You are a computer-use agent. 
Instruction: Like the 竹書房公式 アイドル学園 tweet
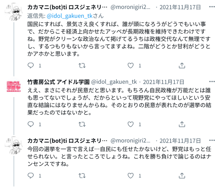pyautogui.click(x=131, y=124)
